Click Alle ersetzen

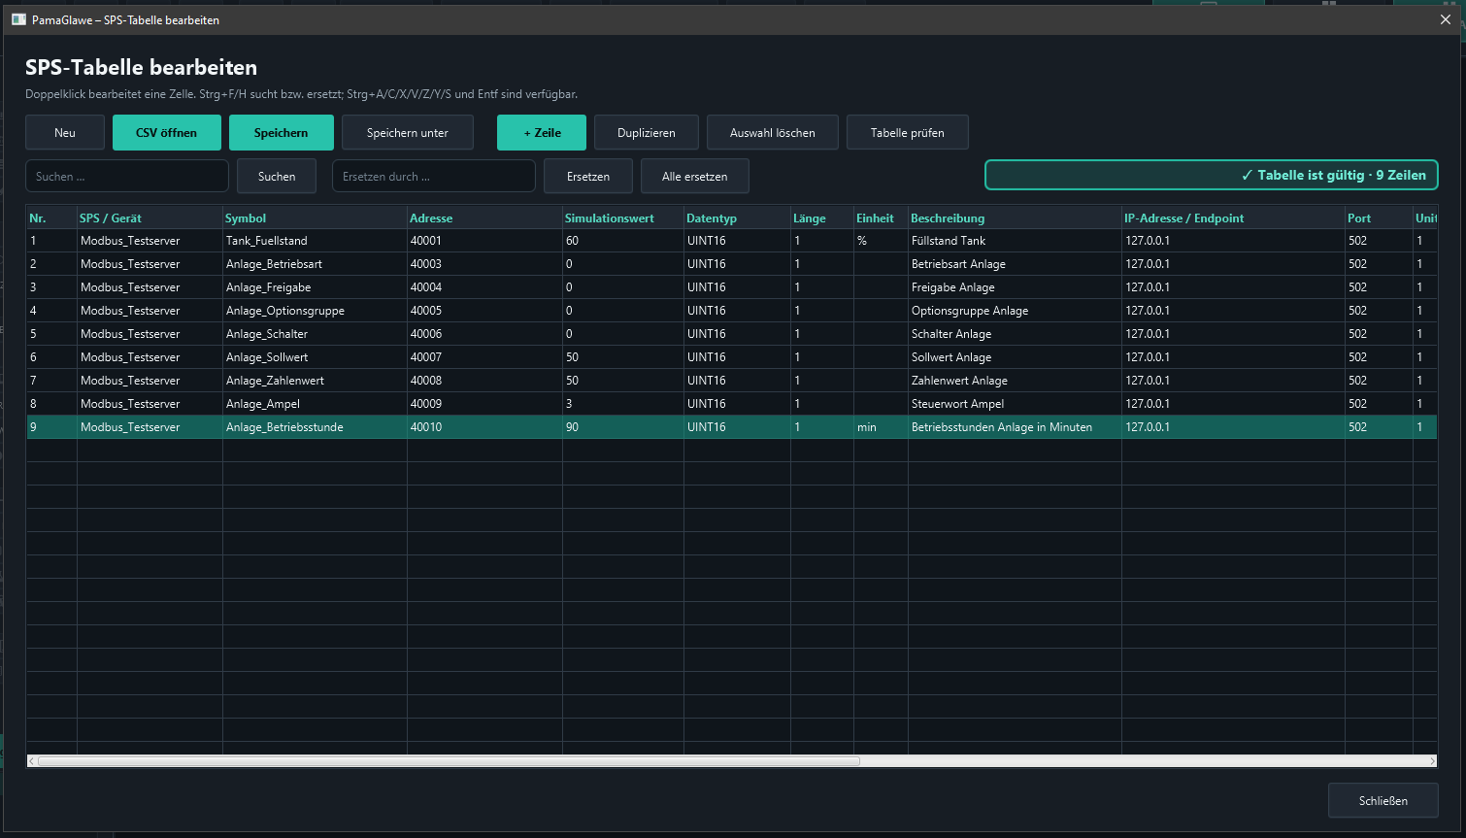pos(695,176)
